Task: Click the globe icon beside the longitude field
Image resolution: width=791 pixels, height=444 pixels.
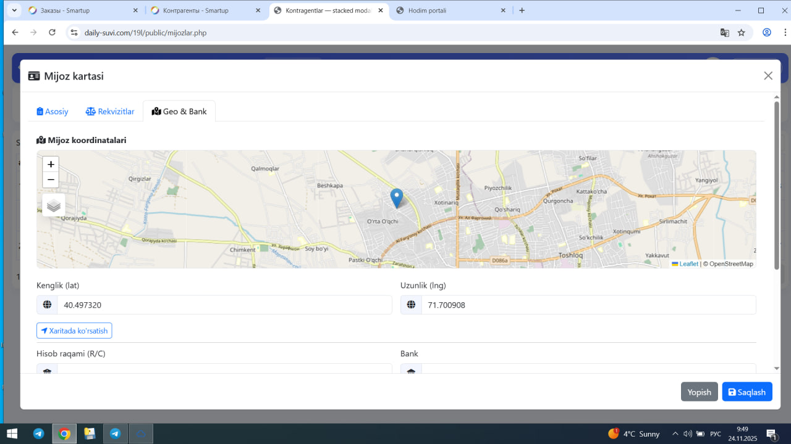Action: [x=411, y=305]
